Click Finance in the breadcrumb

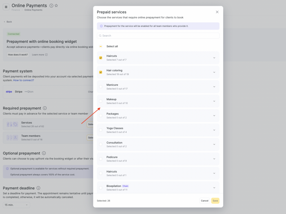click(x=16, y=10)
